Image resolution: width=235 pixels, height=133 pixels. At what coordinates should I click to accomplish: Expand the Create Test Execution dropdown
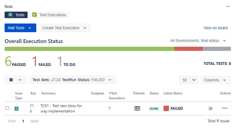pos(85,28)
